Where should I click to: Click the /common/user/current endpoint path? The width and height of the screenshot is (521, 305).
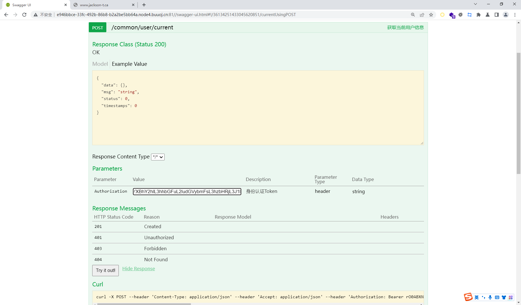(142, 27)
